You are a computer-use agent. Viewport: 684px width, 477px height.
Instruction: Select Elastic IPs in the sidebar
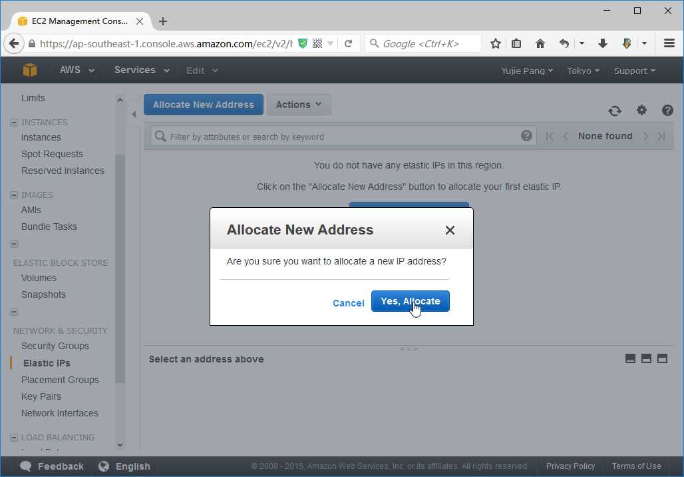[47, 364]
